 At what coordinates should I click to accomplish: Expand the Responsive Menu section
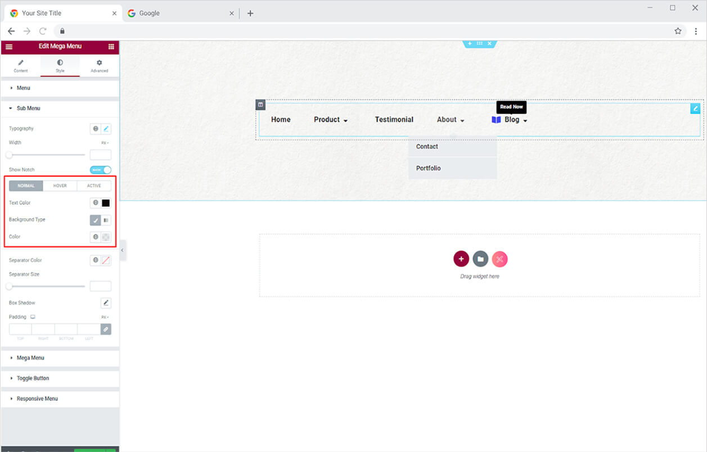[37, 399]
